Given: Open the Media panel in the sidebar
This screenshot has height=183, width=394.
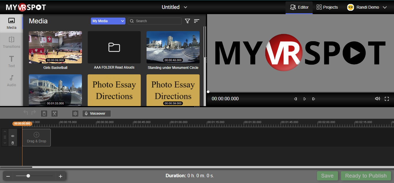Looking at the screenshot, I should [12, 24].
